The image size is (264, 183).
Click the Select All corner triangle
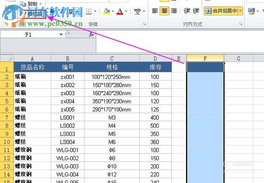click(x=7, y=58)
